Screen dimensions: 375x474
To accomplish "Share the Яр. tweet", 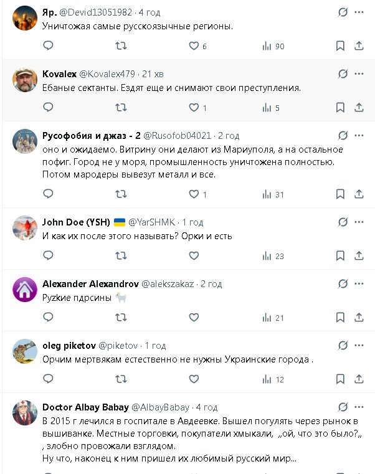I will coord(359,46).
